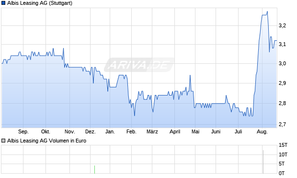Click the 'Juli' month label
The image size is (297, 178).
click(x=238, y=131)
